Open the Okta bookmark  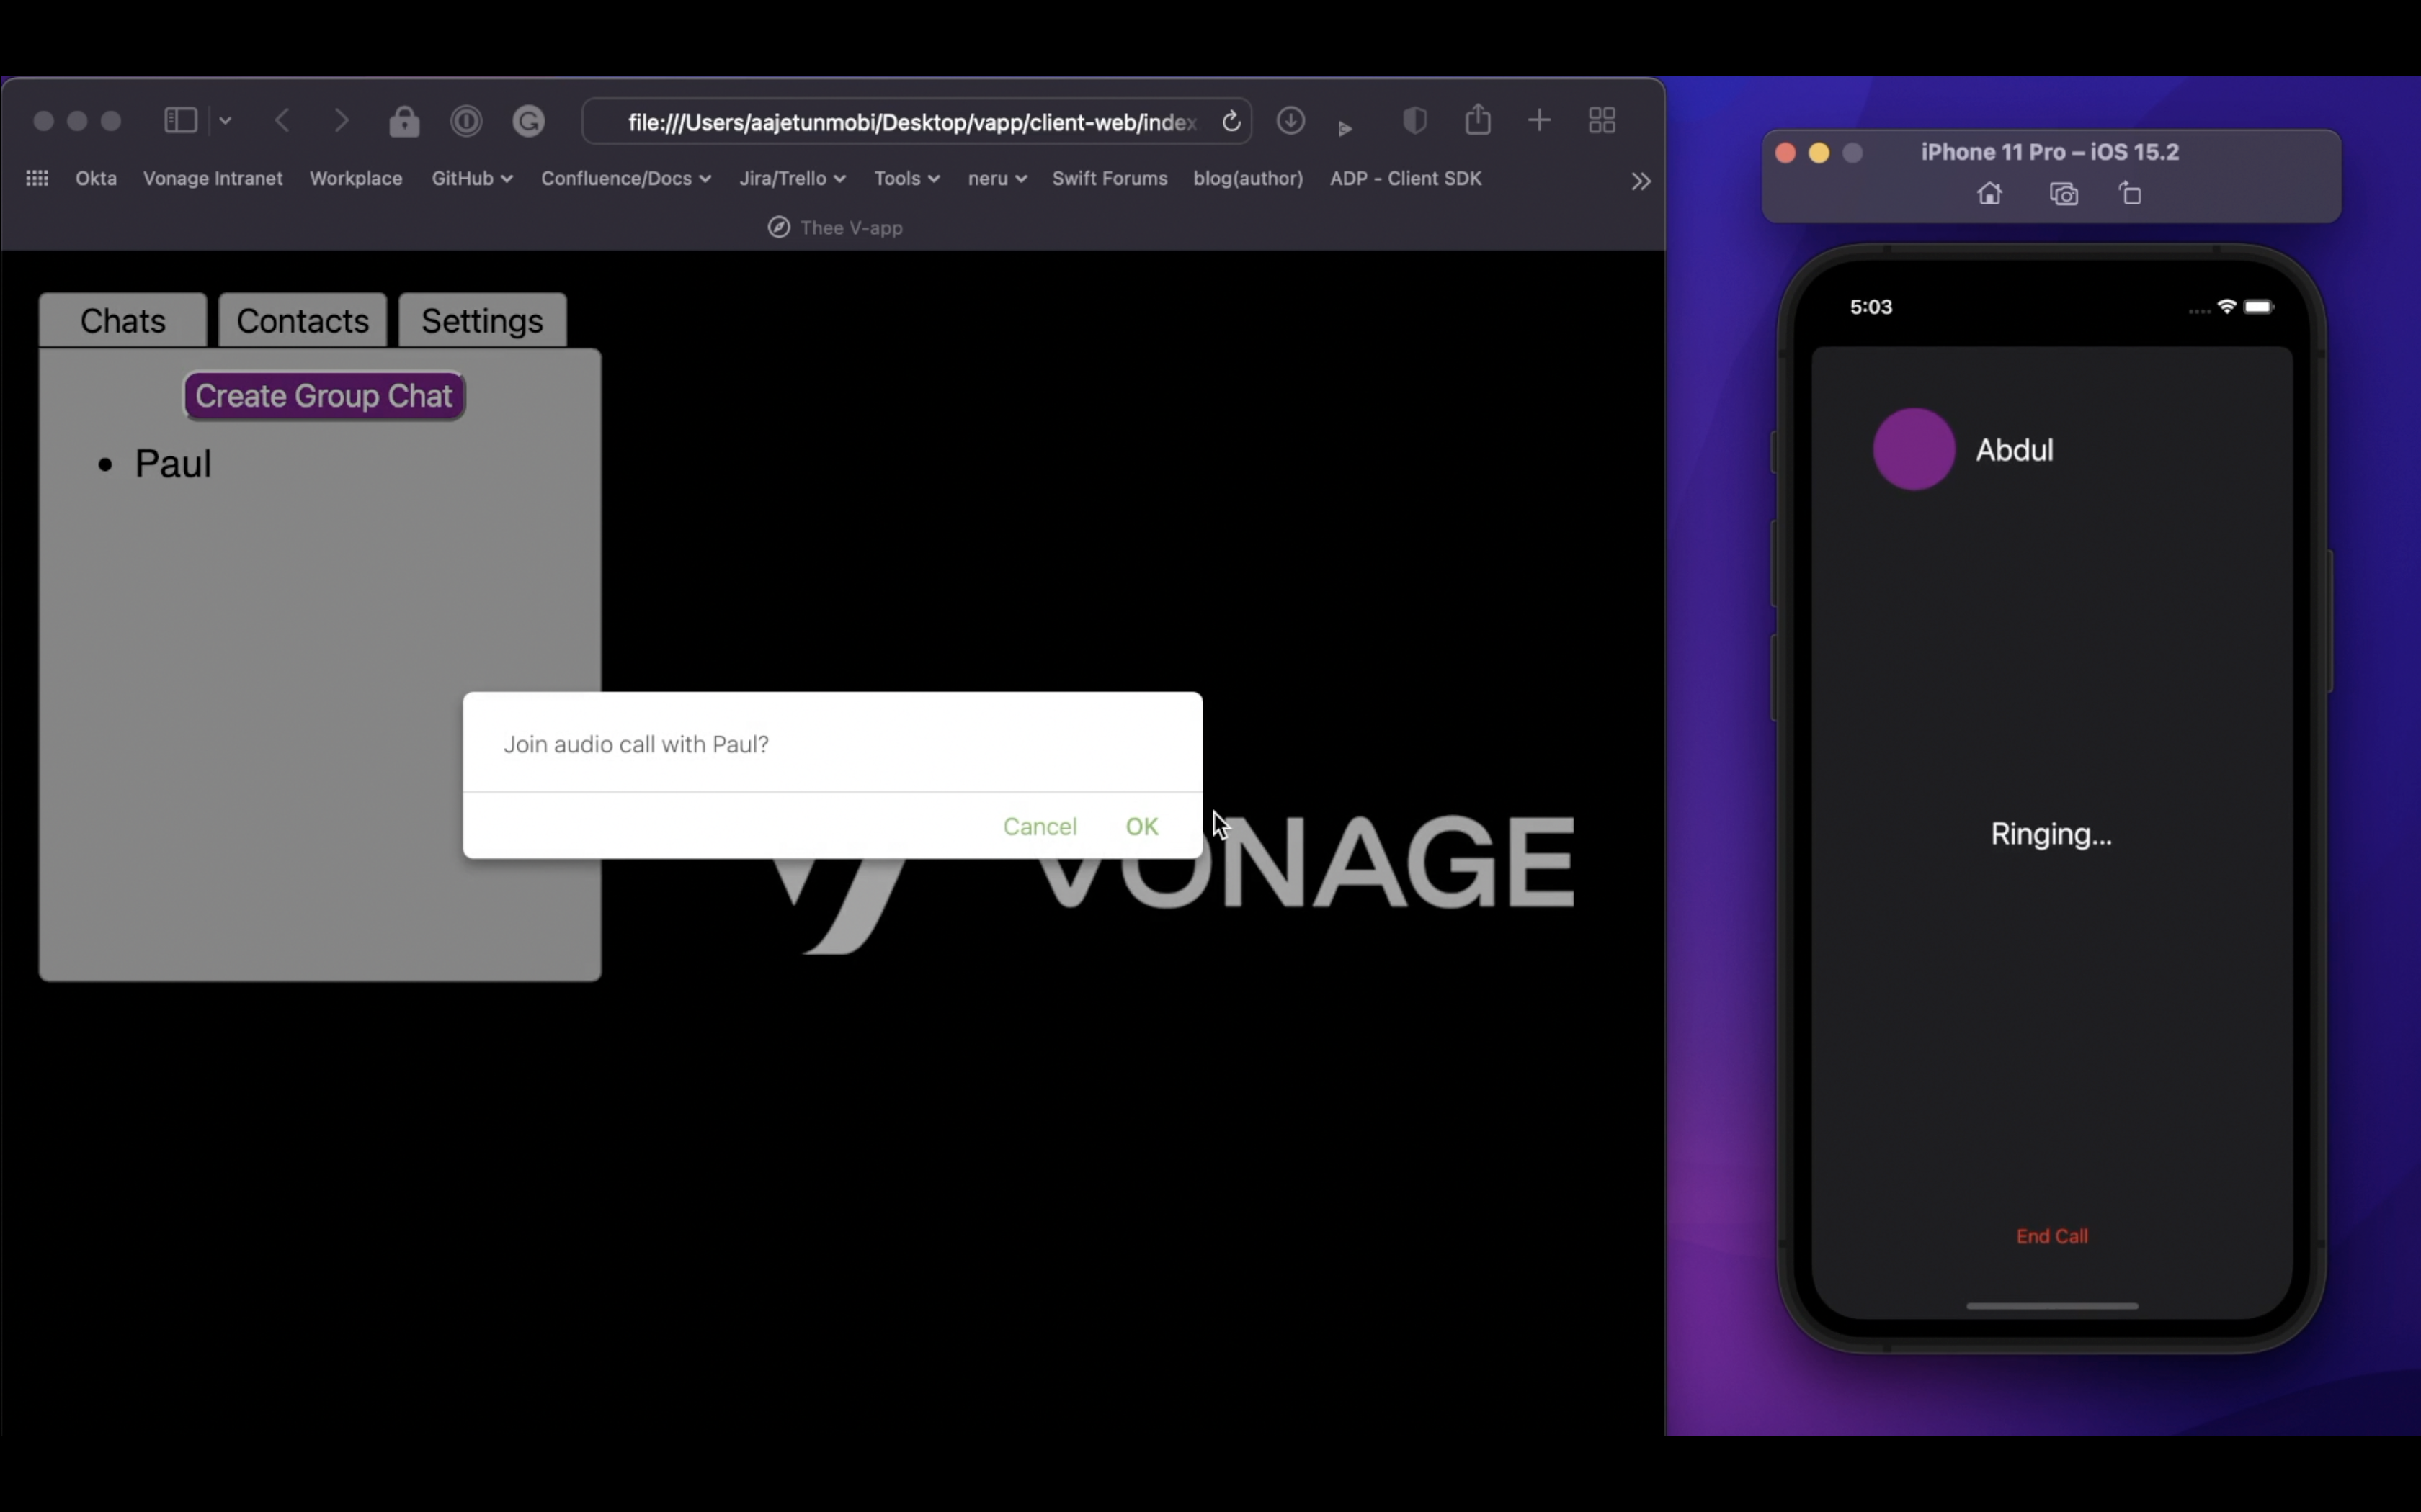click(96, 178)
